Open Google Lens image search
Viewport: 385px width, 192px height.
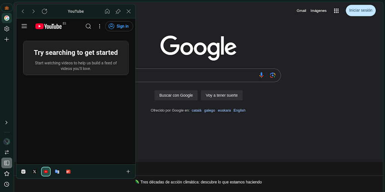click(273, 75)
